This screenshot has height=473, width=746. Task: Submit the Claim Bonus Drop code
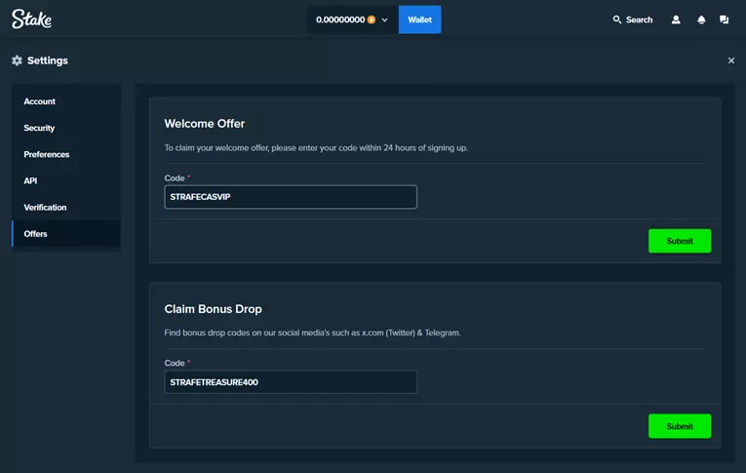(680, 426)
